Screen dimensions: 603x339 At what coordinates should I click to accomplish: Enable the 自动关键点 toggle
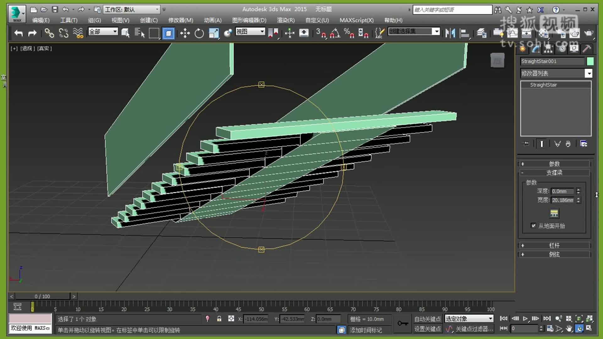click(427, 319)
